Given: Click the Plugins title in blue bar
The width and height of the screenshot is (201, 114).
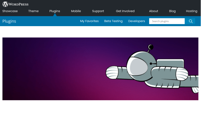Looking at the screenshot, I should [9, 21].
